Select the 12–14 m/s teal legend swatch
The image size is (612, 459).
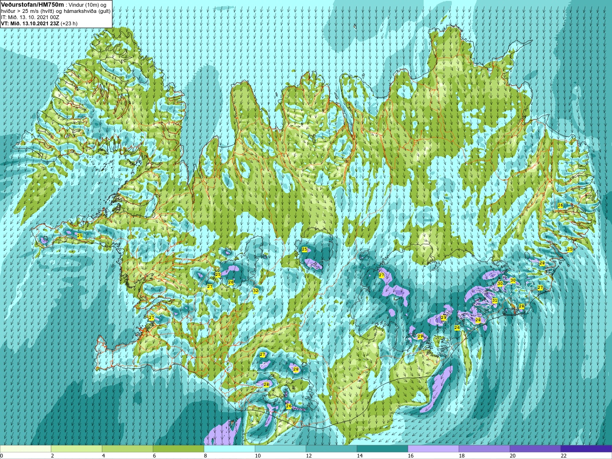coord(331,449)
